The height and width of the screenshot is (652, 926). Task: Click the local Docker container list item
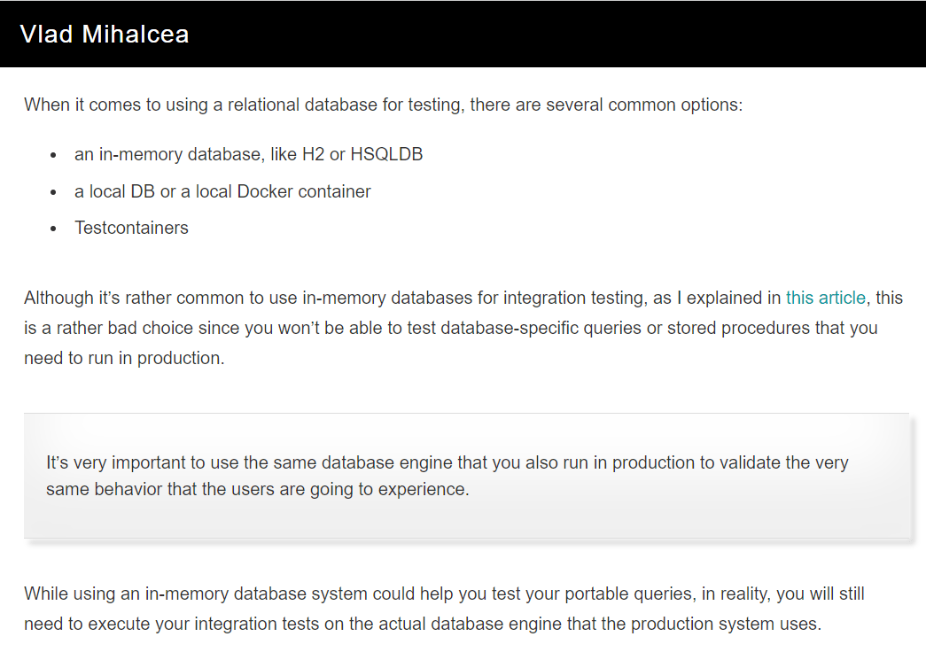coord(222,191)
